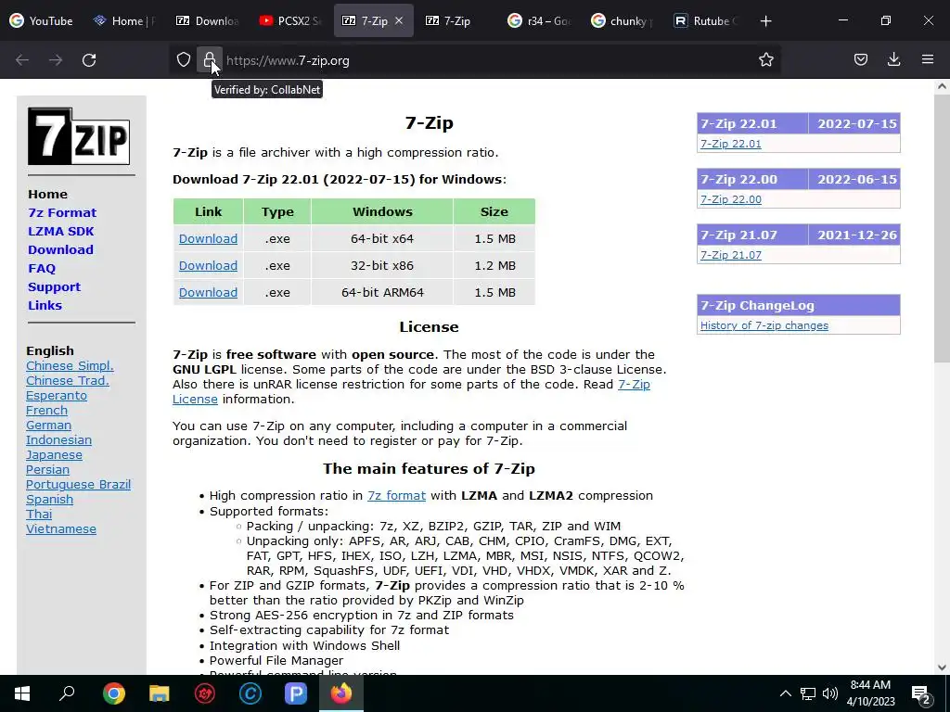Open the 7z format inline link
The height and width of the screenshot is (712, 950).
pos(396,495)
